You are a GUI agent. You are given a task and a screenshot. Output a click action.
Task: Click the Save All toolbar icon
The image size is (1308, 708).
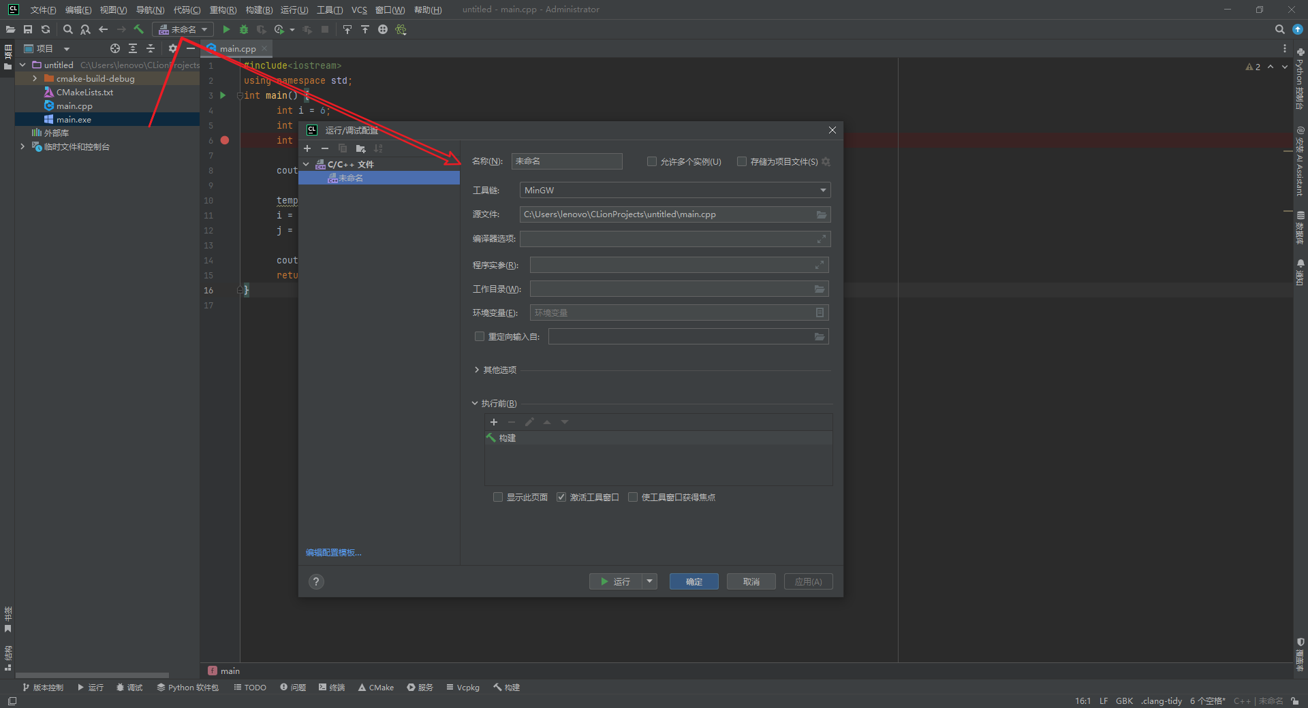coord(28,29)
